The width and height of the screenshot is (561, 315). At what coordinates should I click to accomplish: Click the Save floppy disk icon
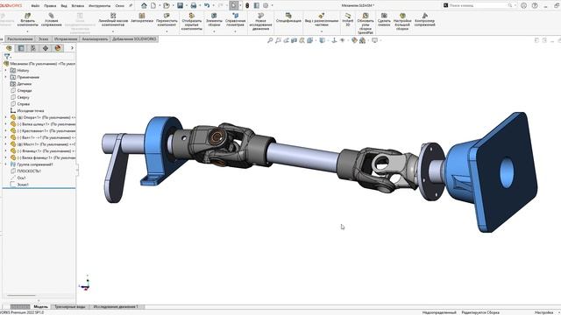(x=180, y=5)
